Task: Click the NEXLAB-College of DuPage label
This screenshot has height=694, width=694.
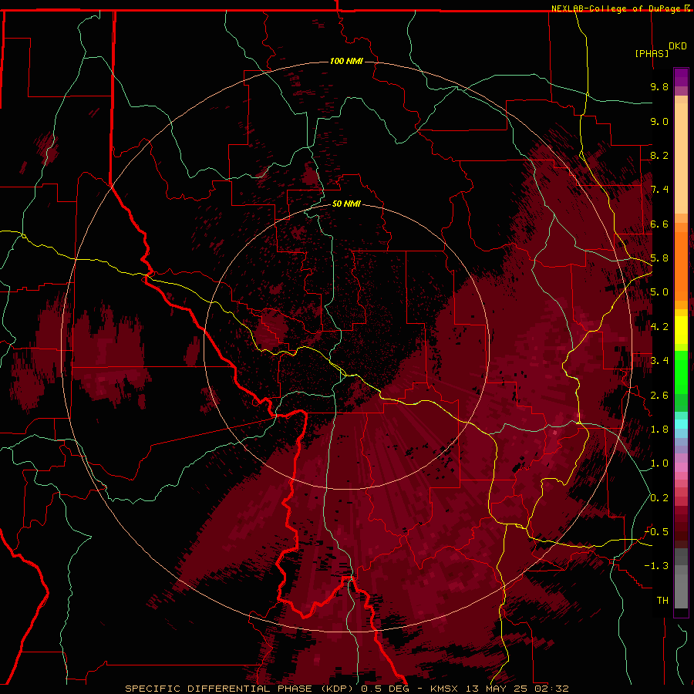Action: point(615,8)
